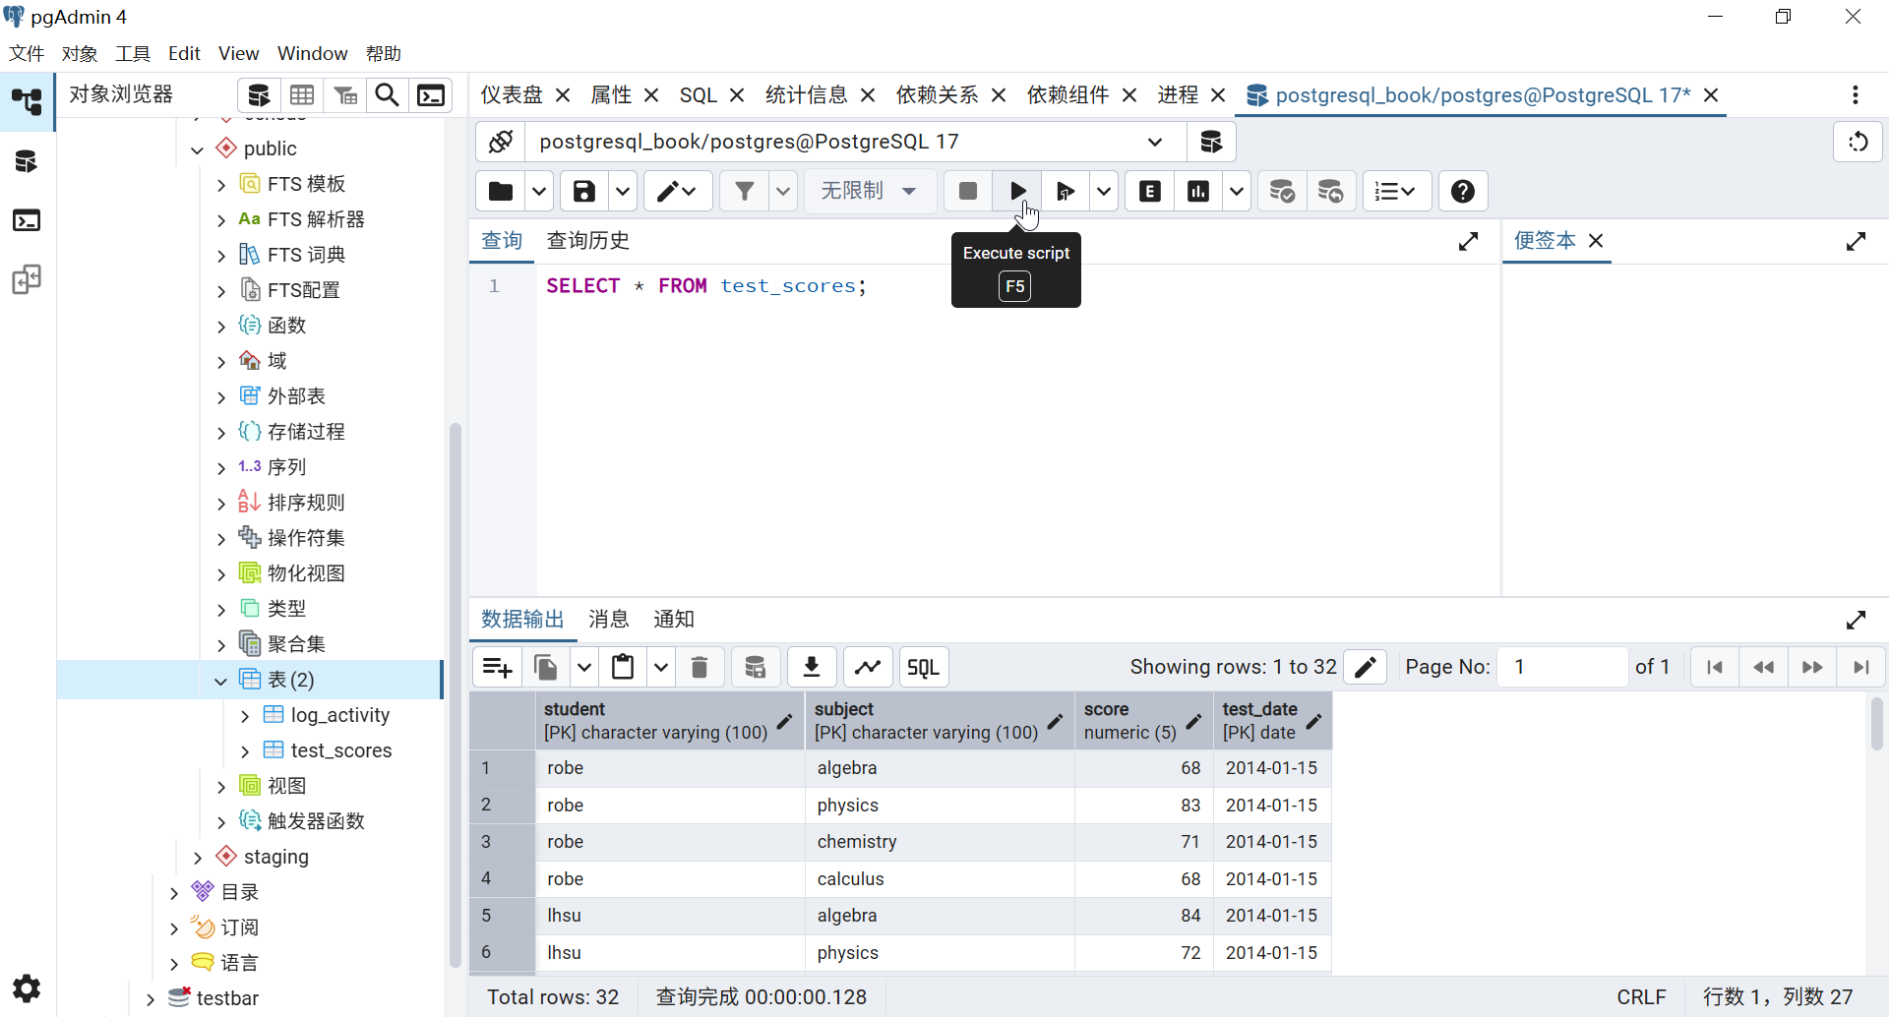Click the Commit transaction icon
The image size is (1889, 1017).
click(1281, 191)
